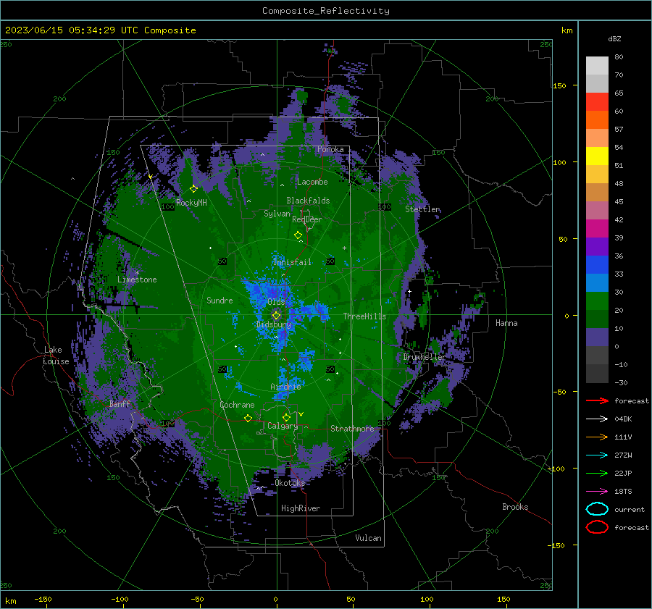Pick the bright green swatch between 30 and 20 dBZ
Viewport: 652px width, 609px height.
click(597, 301)
